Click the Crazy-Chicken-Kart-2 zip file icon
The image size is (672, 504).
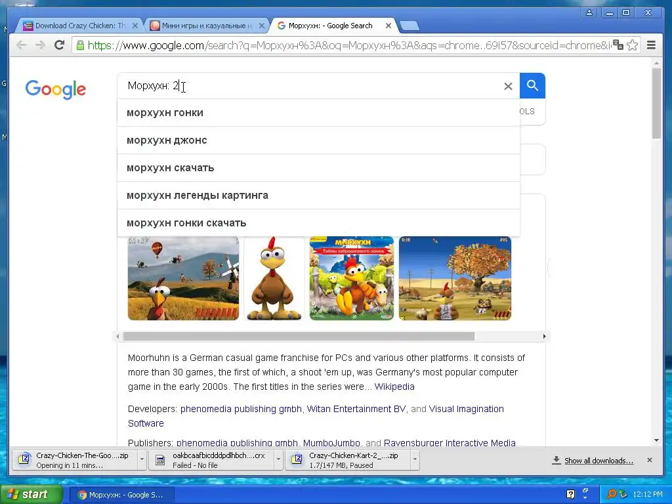click(297, 460)
